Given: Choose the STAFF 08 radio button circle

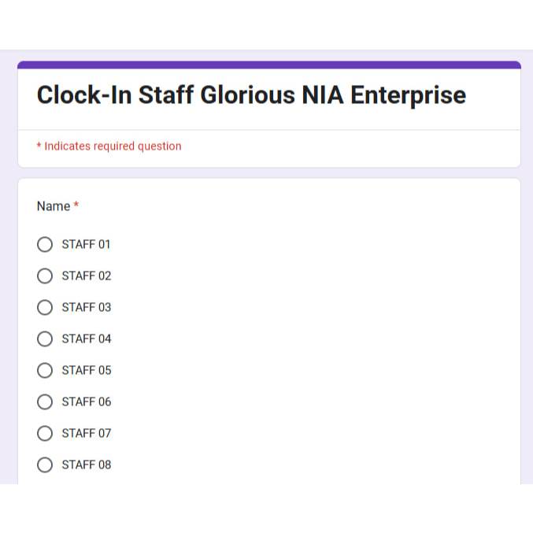Looking at the screenshot, I should [45, 465].
